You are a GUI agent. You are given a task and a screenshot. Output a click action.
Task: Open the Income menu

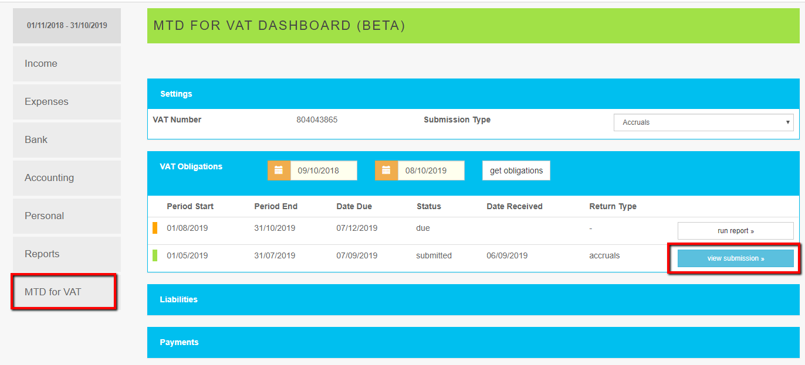67,63
